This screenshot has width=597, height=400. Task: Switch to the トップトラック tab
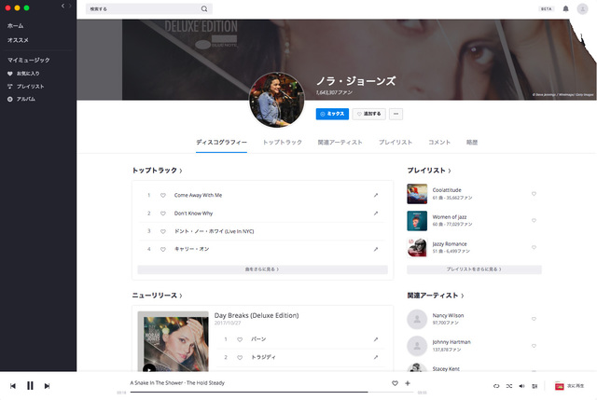pos(283,143)
